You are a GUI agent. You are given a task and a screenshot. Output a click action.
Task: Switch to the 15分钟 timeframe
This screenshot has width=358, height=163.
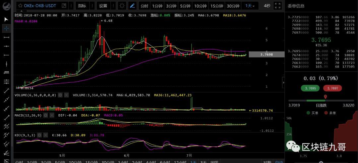(x=217, y=6)
